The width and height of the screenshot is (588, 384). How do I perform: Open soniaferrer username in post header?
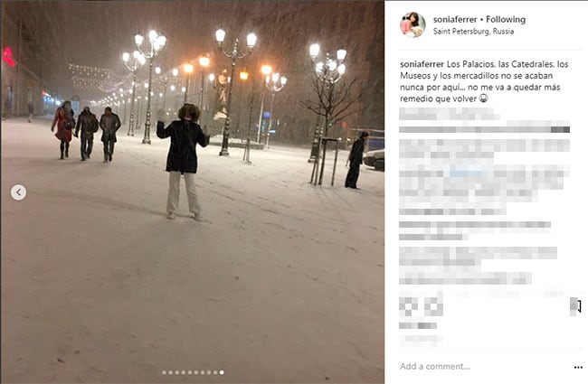point(455,20)
